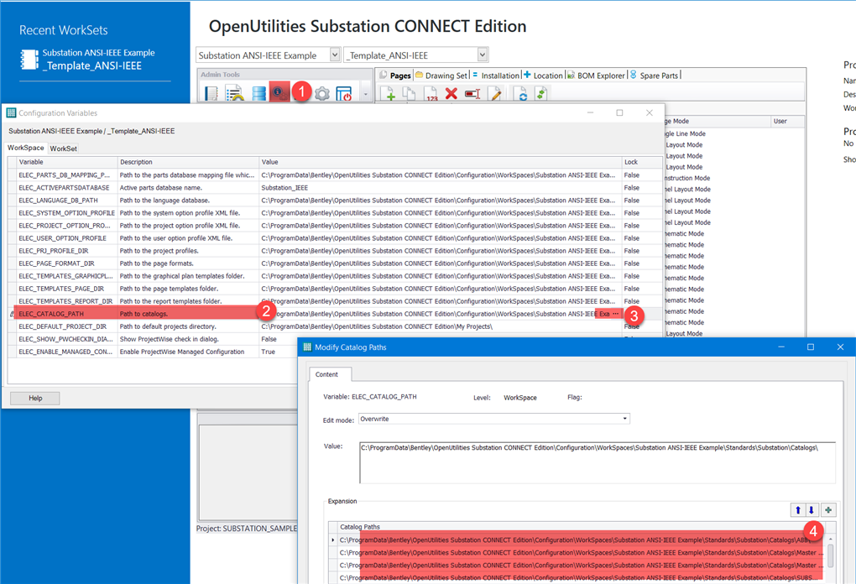Edit a page using the pencil icon
Image resolution: width=856 pixels, height=584 pixels.
point(495,93)
